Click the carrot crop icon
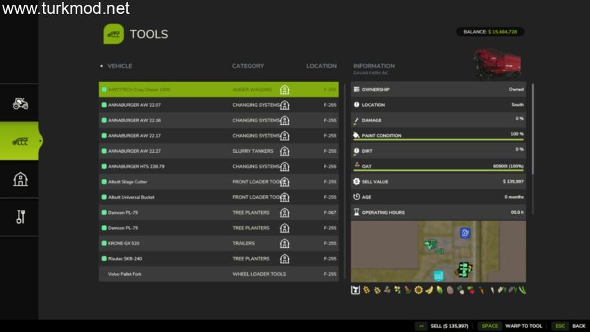 481,290
